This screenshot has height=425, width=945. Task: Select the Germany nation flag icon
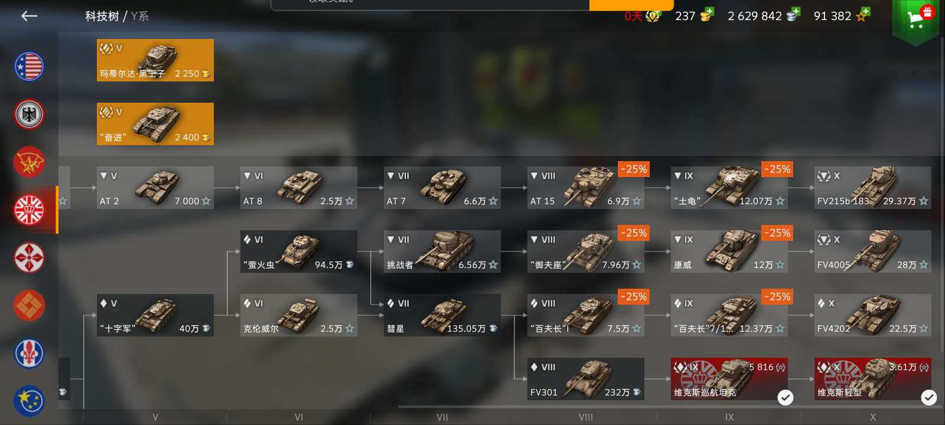[x=29, y=114]
